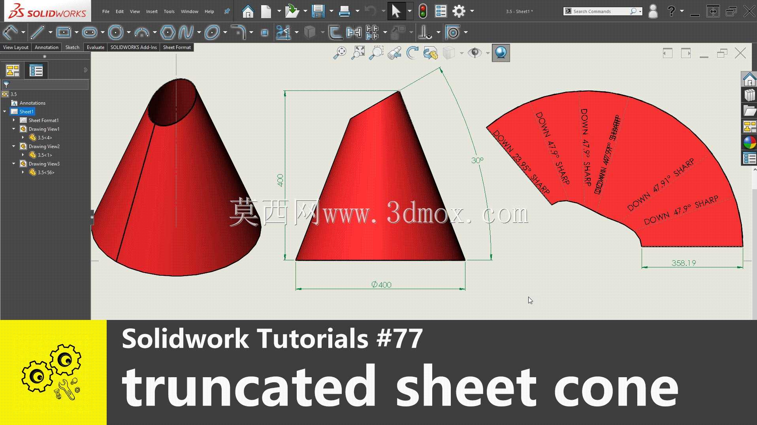The image size is (757, 425).
Task: Expand the 3.5<4> part node
Action: [23, 138]
